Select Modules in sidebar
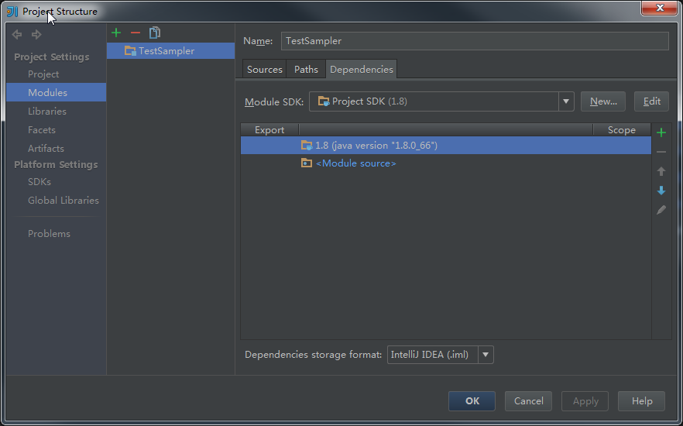683x426 pixels. click(57, 92)
